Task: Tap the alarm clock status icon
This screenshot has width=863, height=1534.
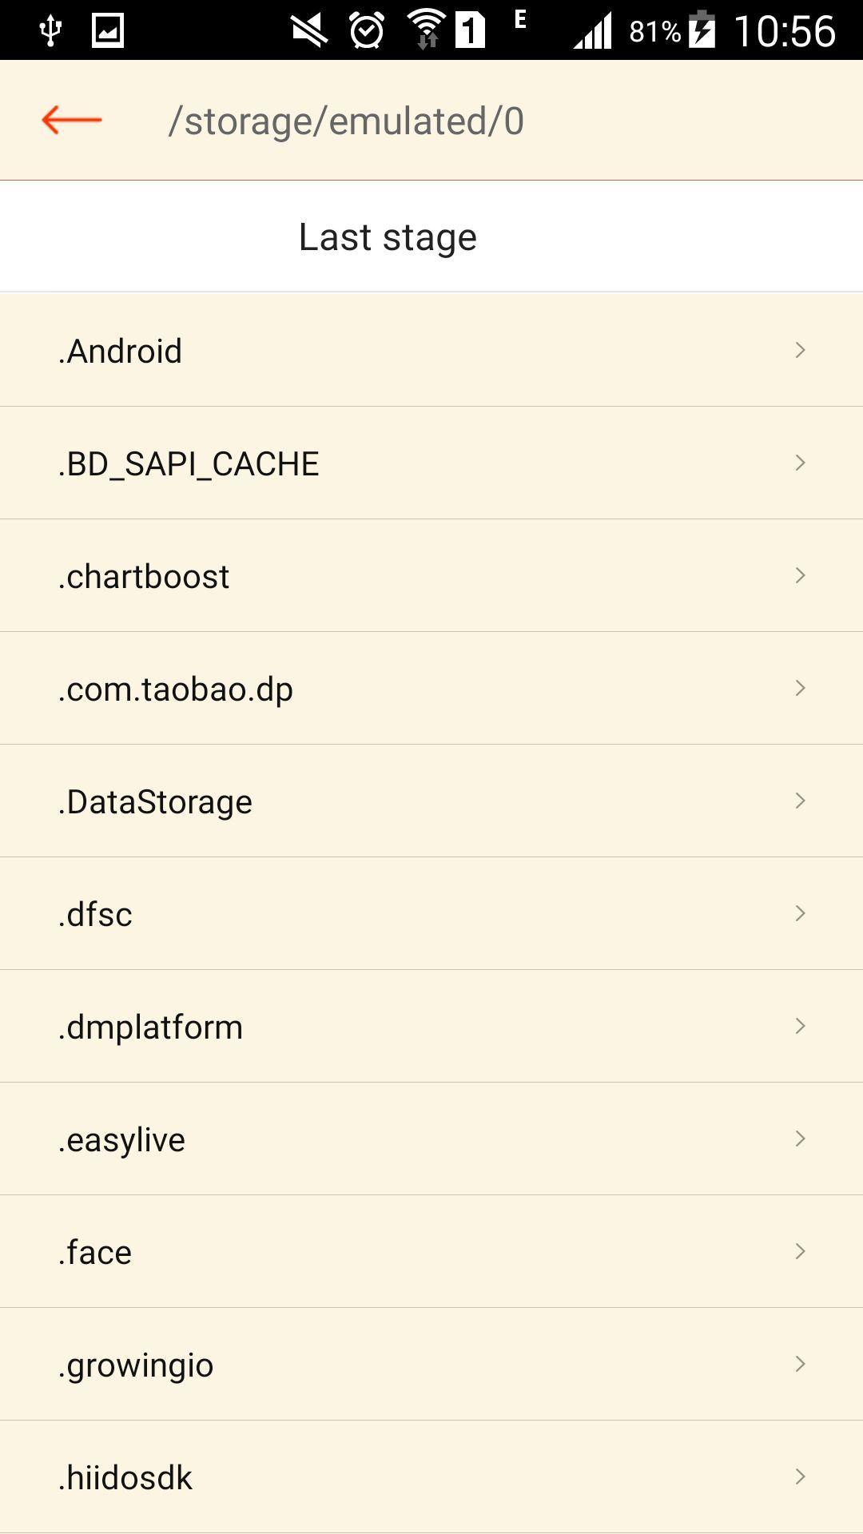Action: click(x=367, y=30)
